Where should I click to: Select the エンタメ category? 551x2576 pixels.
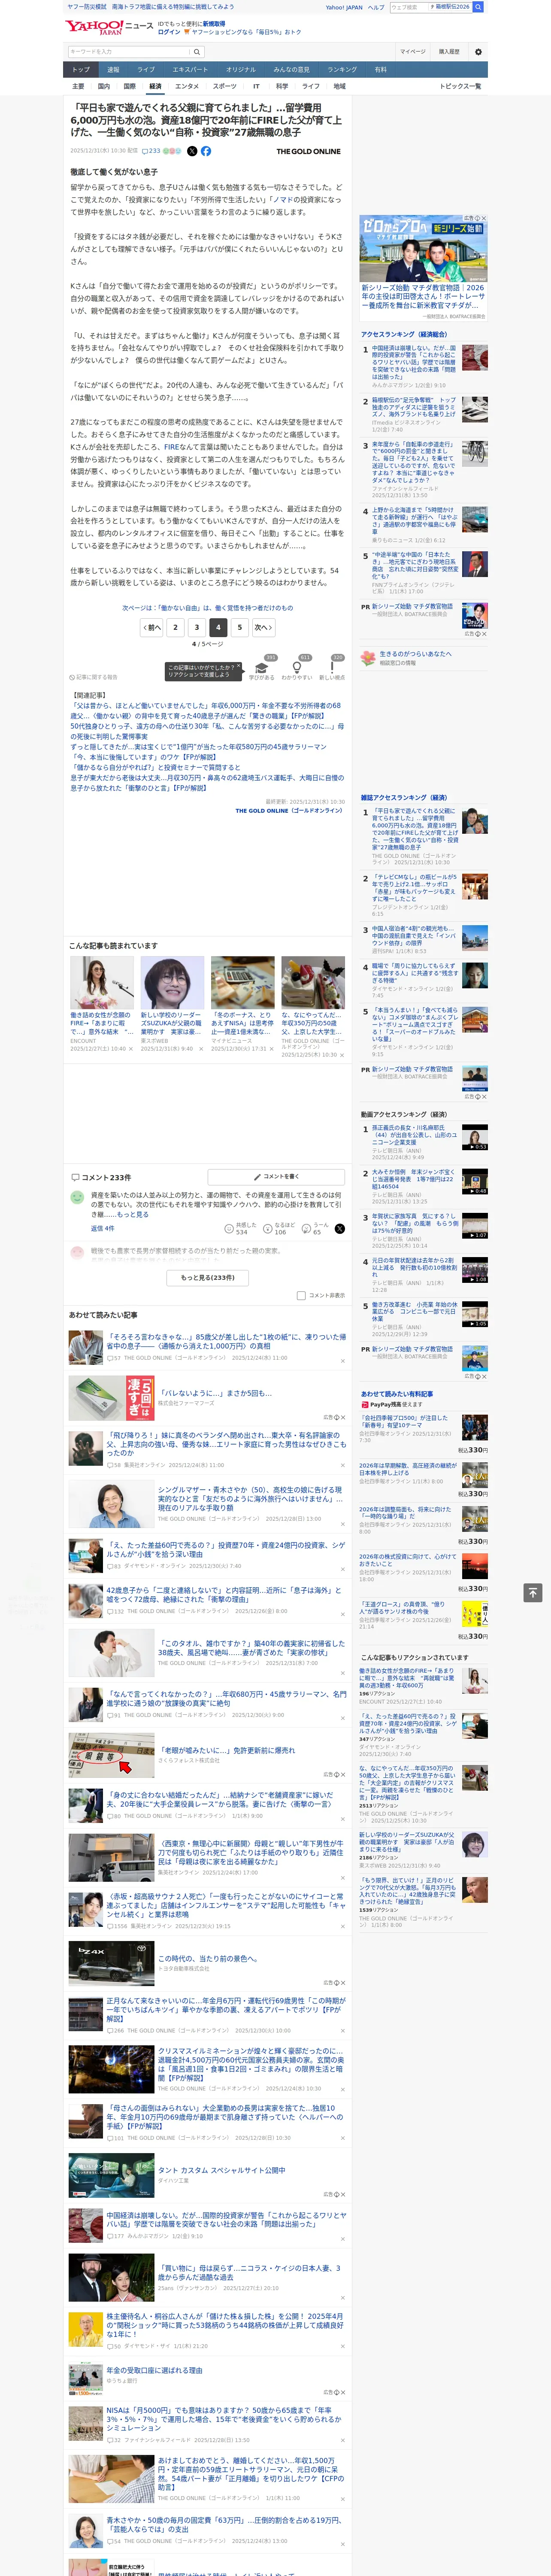coord(187,86)
